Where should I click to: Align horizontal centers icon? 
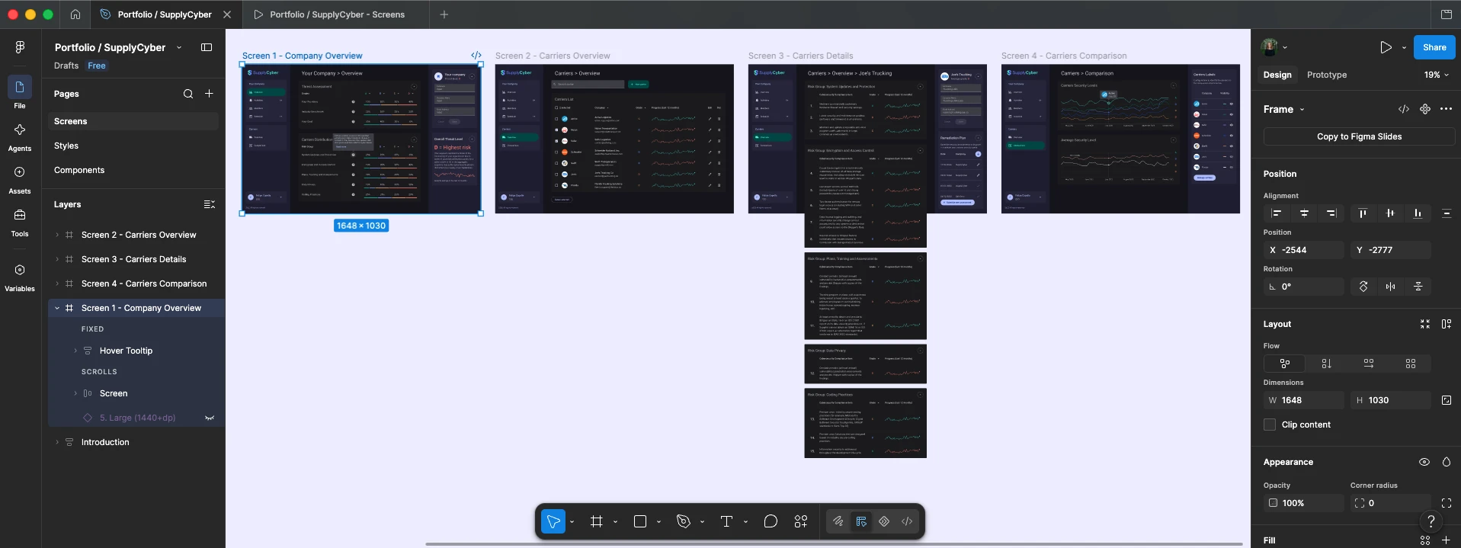1304,213
